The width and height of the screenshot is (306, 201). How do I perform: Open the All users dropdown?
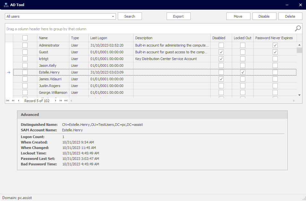click(113, 16)
